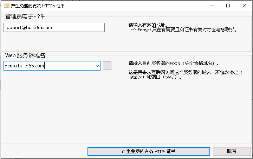
Task: Click inside the demo.huii365.com domain combo box
Action: coord(49,66)
